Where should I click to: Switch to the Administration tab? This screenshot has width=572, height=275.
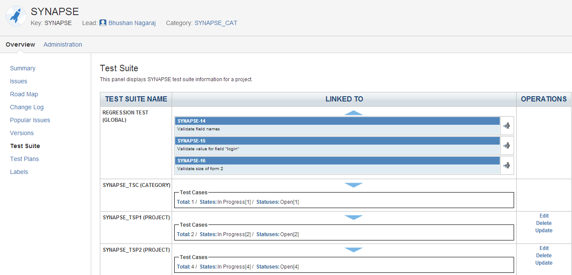63,44
